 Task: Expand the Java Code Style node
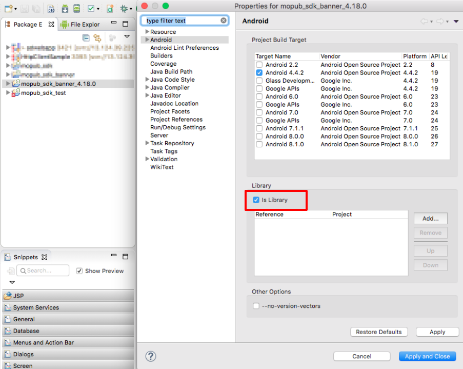point(147,79)
